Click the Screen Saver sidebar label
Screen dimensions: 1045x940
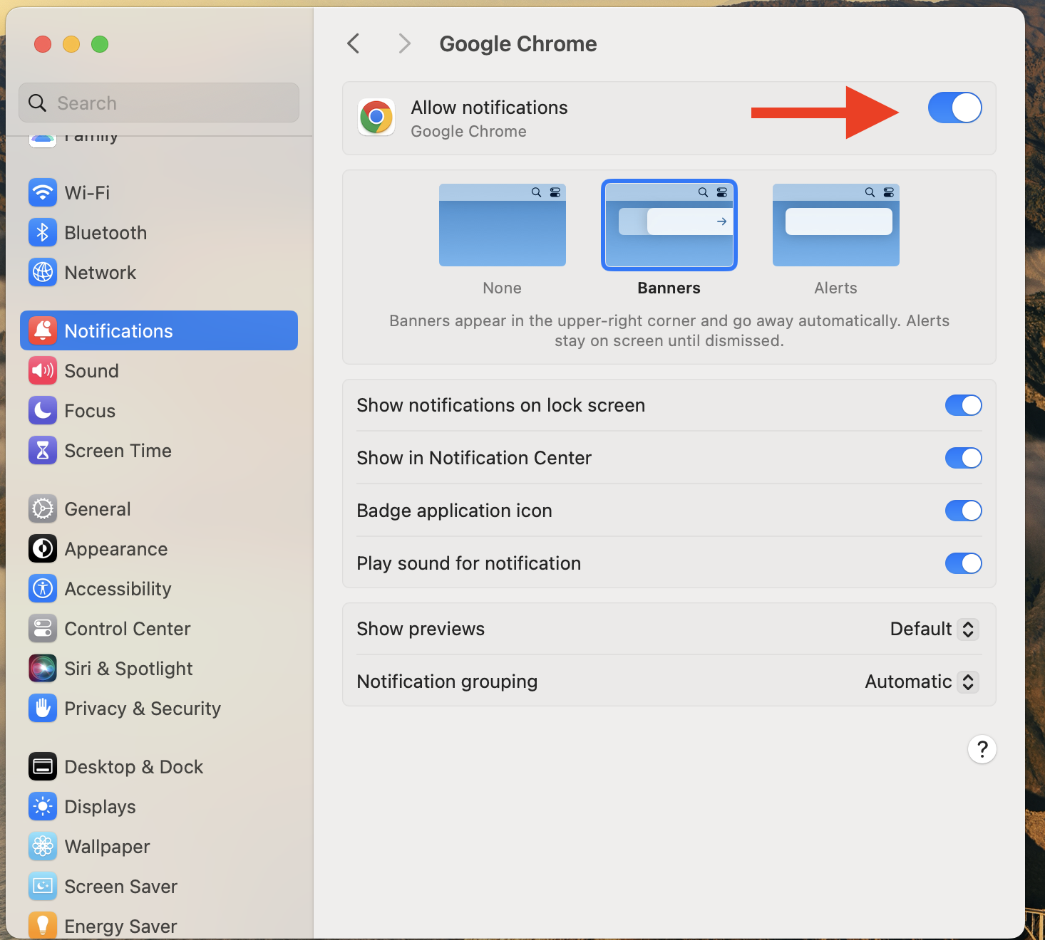pyautogui.click(x=120, y=887)
